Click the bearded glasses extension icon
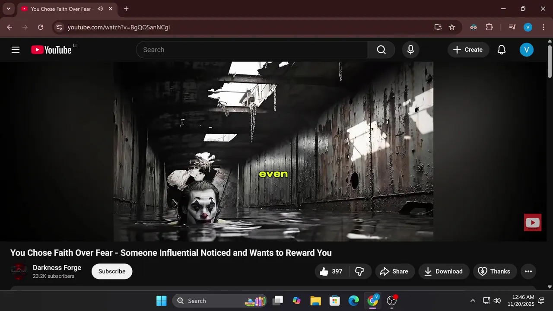The height and width of the screenshot is (311, 553). click(474, 27)
